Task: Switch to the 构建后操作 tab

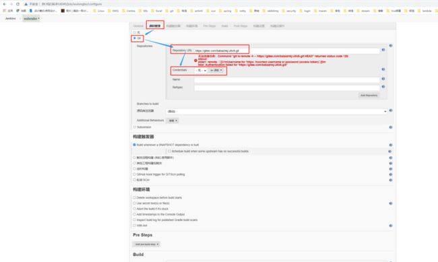Action: [x=277, y=26]
